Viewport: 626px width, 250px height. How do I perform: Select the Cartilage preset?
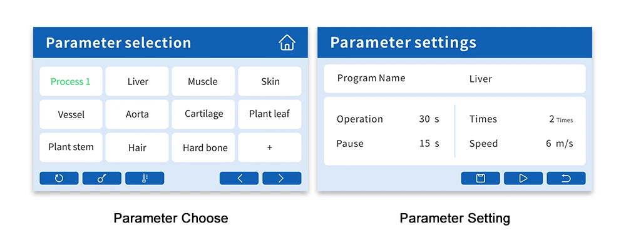(203, 114)
